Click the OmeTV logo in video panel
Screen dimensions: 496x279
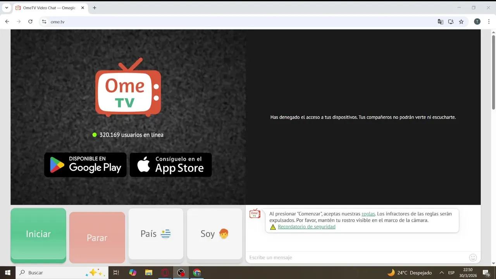[128, 87]
